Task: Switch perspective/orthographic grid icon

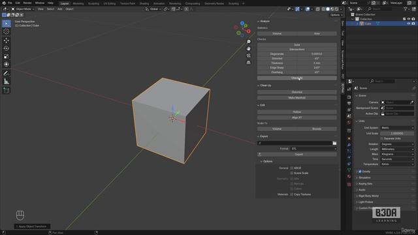Action: pos(248,63)
